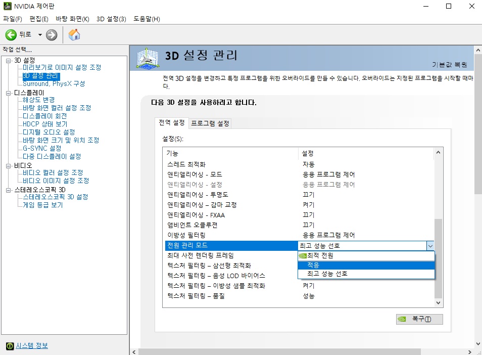This screenshot has height=355, width=482.
Task: Select 3D 설정 관리 tree item
Action: tap(41, 76)
